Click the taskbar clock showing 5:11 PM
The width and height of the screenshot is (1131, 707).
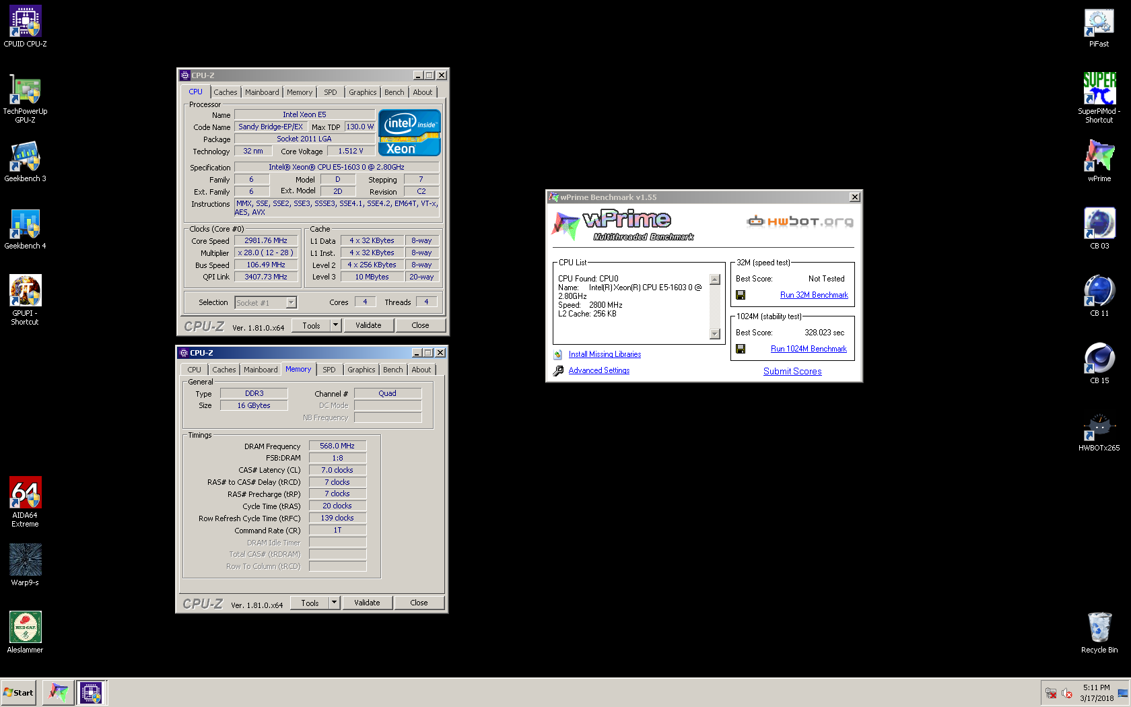tap(1097, 693)
